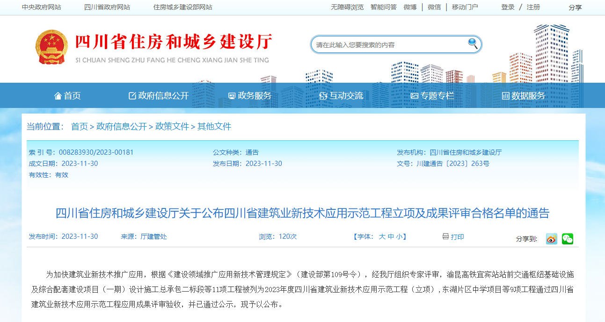Open the 登录 login link
Image resolution: width=605 pixels, height=322 pixels.
click(507, 7)
